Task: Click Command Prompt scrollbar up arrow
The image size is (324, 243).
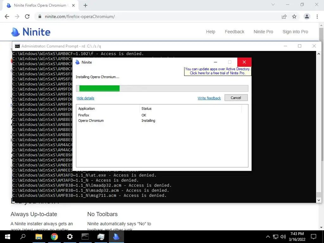Action: coord(319,53)
